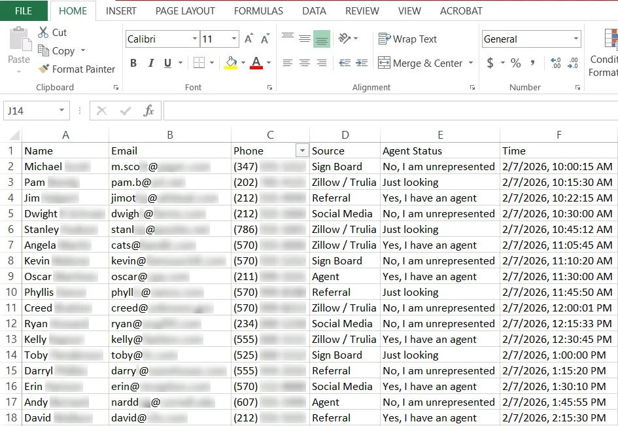The width and height of the screenshot is (618, 426).
Task: Increase the indent level
Action: pyautogui.click(x=362, y=63)
